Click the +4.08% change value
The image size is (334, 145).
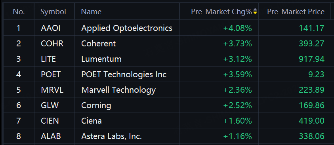click(237, 28)
